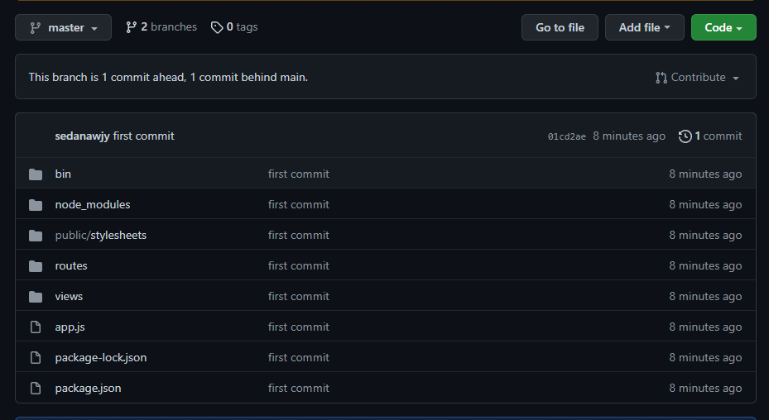
Task: Click the node_modules folder icon
Action: [x=36, y=205]
